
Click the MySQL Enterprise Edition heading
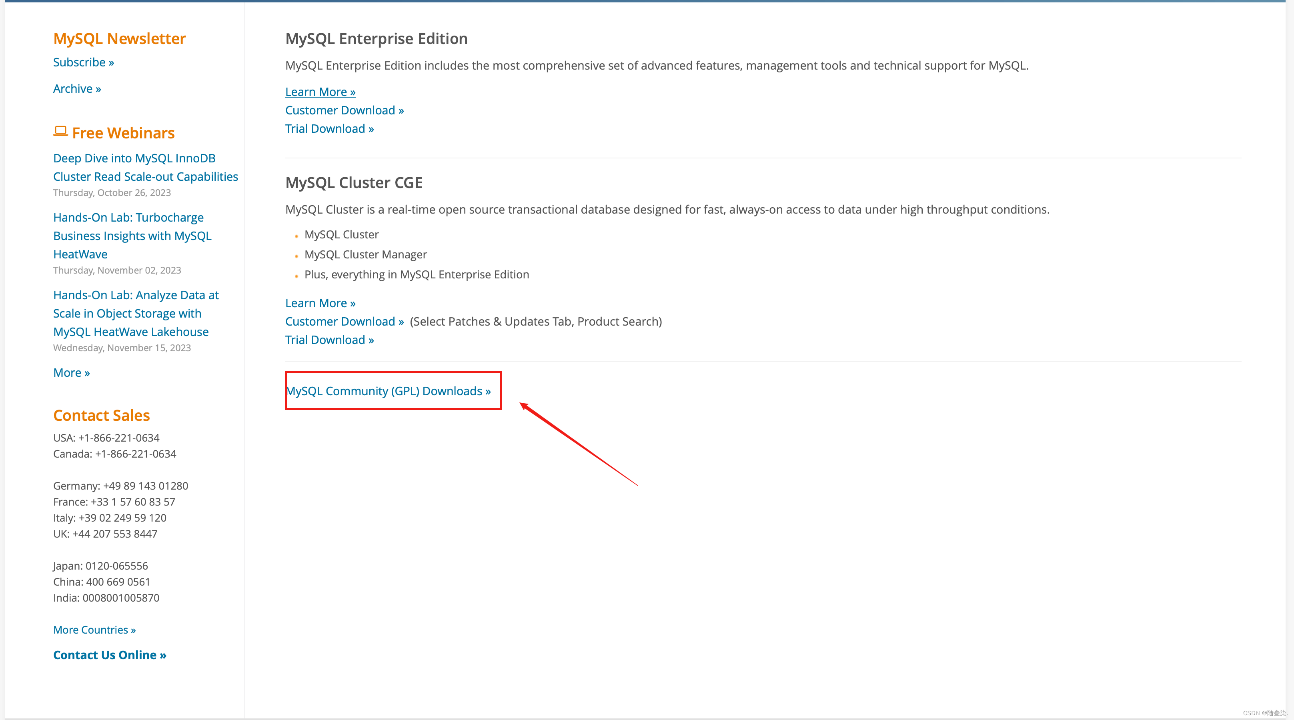(376, 39)
